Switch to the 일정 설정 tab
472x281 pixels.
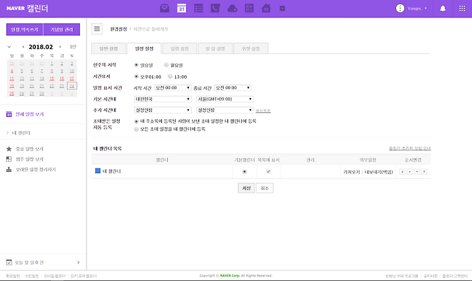tap(144, 48)
